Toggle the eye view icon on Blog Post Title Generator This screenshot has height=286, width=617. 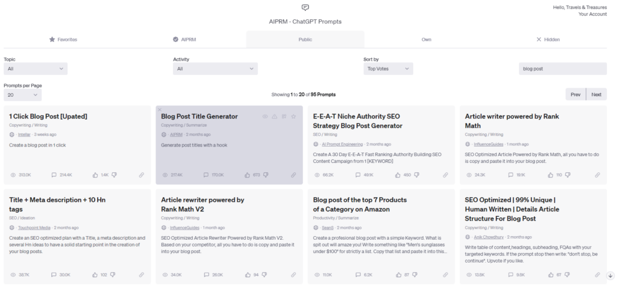(x=265, y=117)
